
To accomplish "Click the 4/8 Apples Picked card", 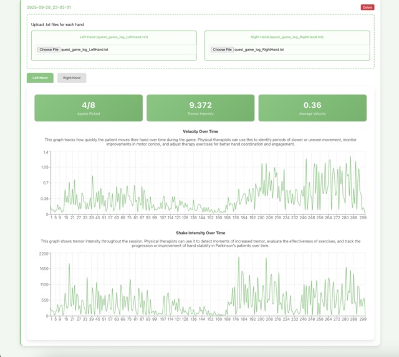I will 89,108.
